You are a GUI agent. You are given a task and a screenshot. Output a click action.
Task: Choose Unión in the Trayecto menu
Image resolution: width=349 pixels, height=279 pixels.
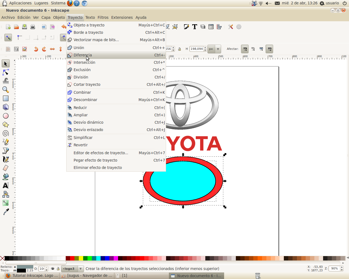[x=116, y=48]
